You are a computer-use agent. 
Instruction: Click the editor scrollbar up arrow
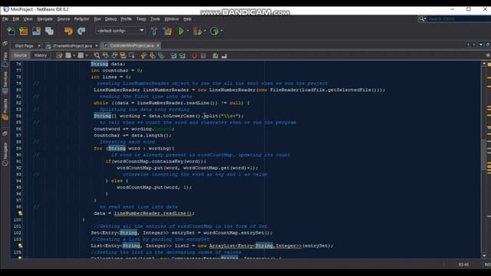pyautogui.click(x=484, y=64)
